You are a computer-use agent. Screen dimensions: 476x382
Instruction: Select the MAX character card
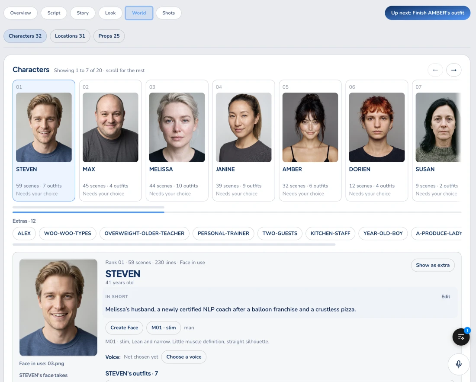coord(110,141)
